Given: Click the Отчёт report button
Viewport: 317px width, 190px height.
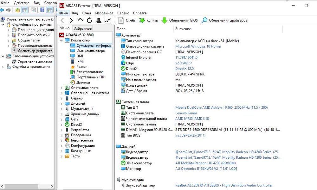Looking at the screenshot, I should pyautogui.click(x=127, y=20).
